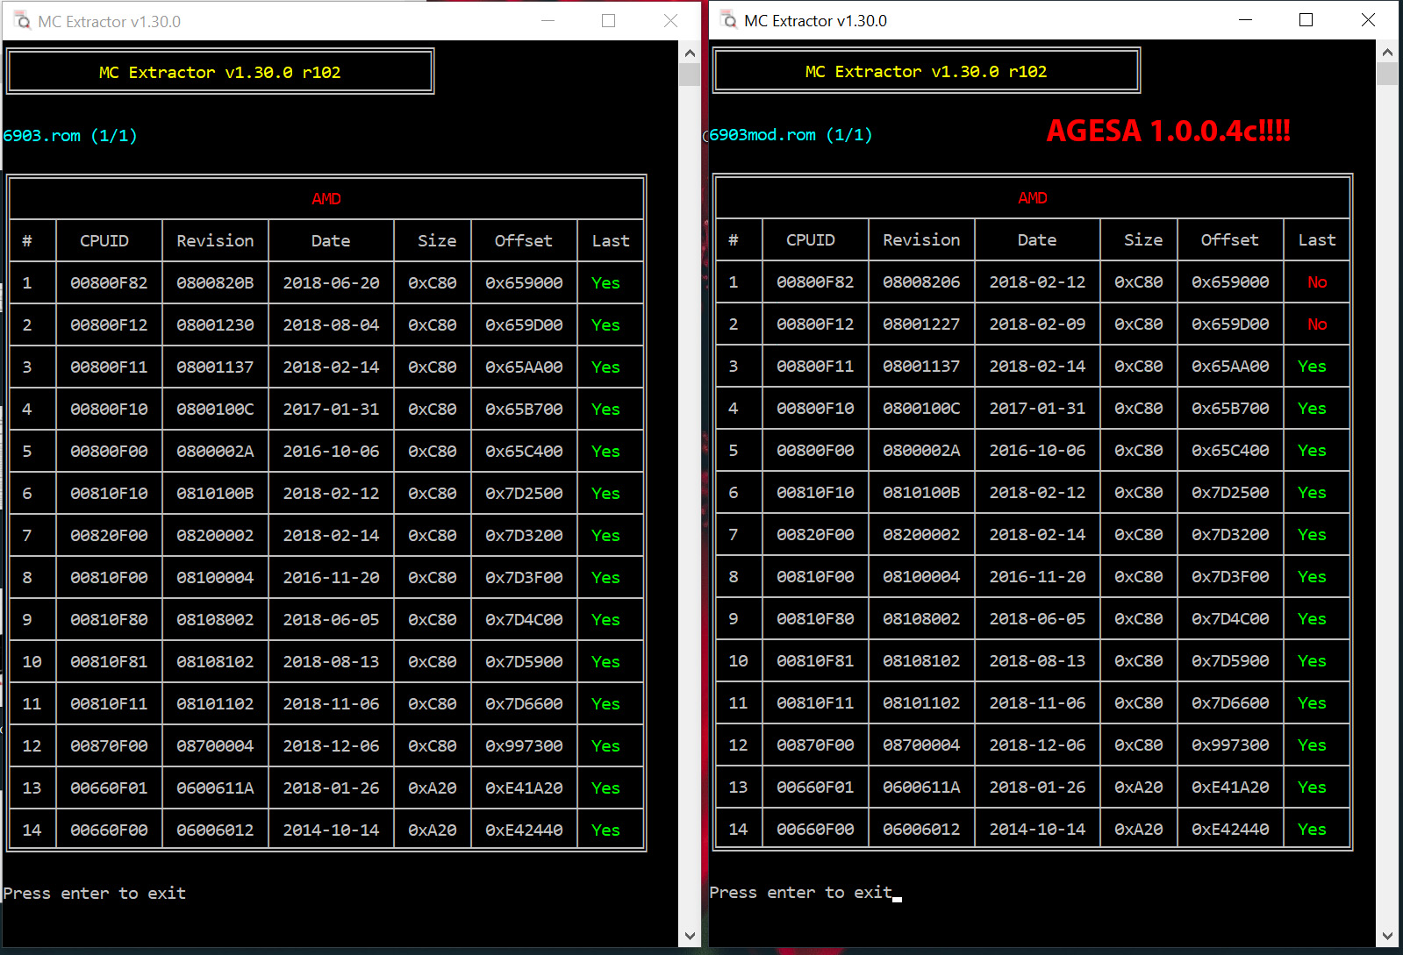Close the left MC Extractor window
Image resolution: width=1403 pixels, height=955 pixels.
(670, 21)
